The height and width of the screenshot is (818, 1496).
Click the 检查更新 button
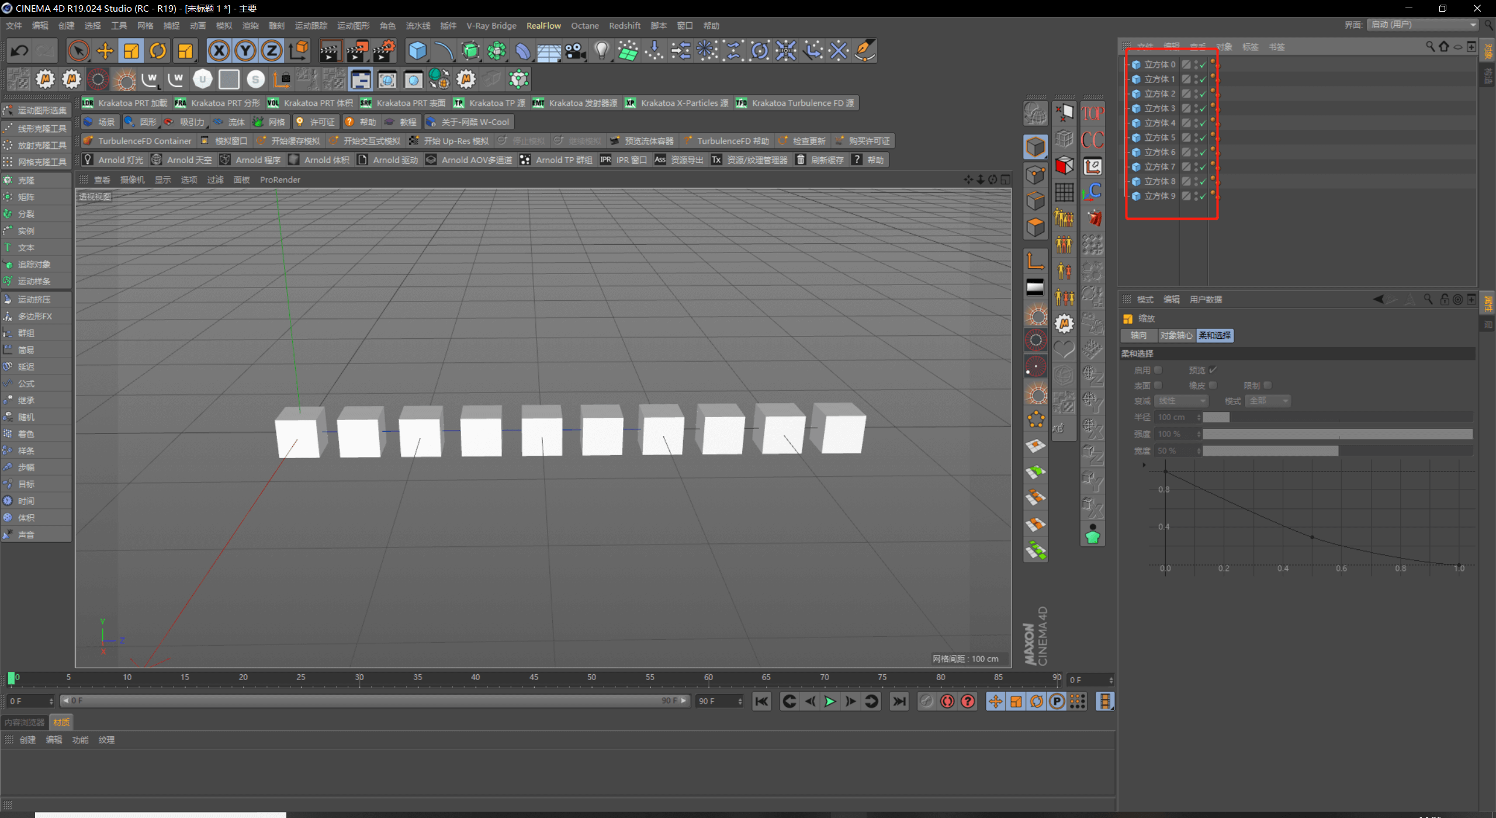click(x=802, y=141)
